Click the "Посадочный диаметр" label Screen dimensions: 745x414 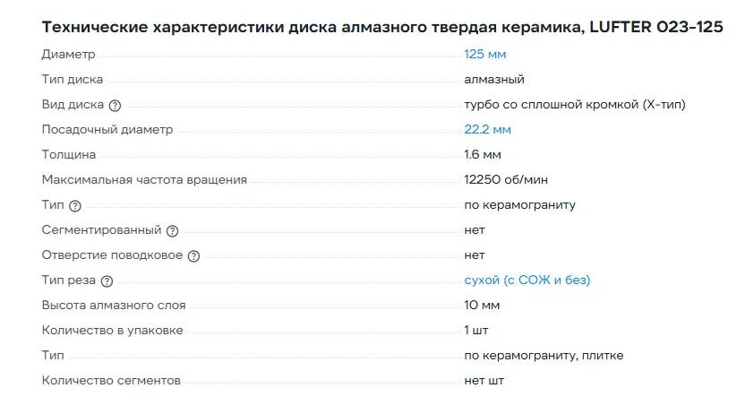107,130
